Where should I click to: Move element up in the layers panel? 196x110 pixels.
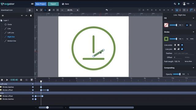(26, 16)
